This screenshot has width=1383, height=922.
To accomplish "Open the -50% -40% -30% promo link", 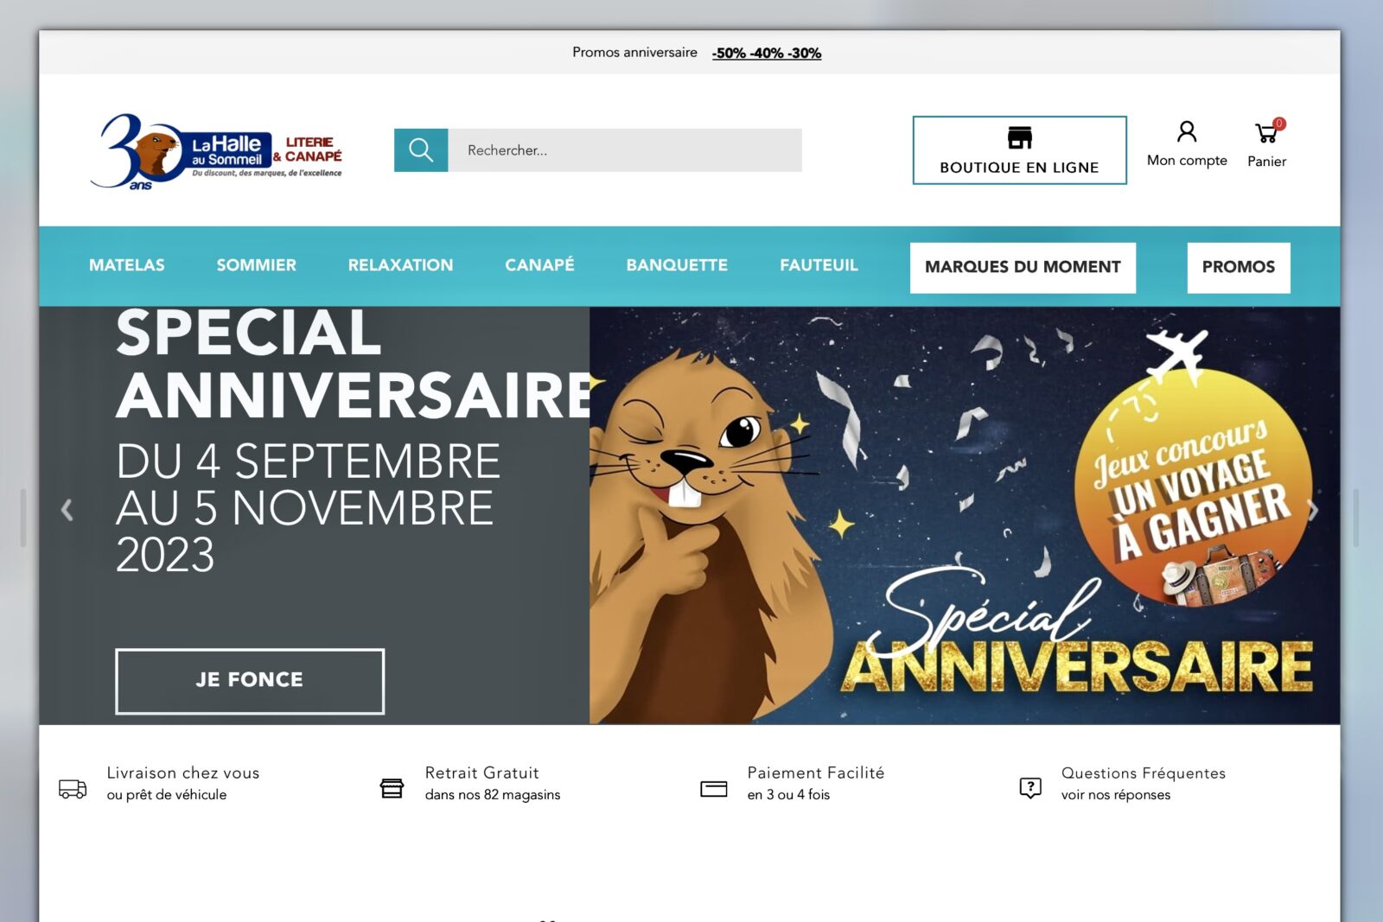I will pyautogui.click(x=766, y=53).
